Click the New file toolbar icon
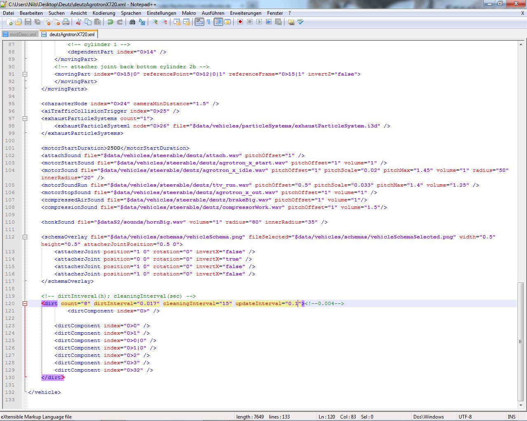 [x=9, y=22]
